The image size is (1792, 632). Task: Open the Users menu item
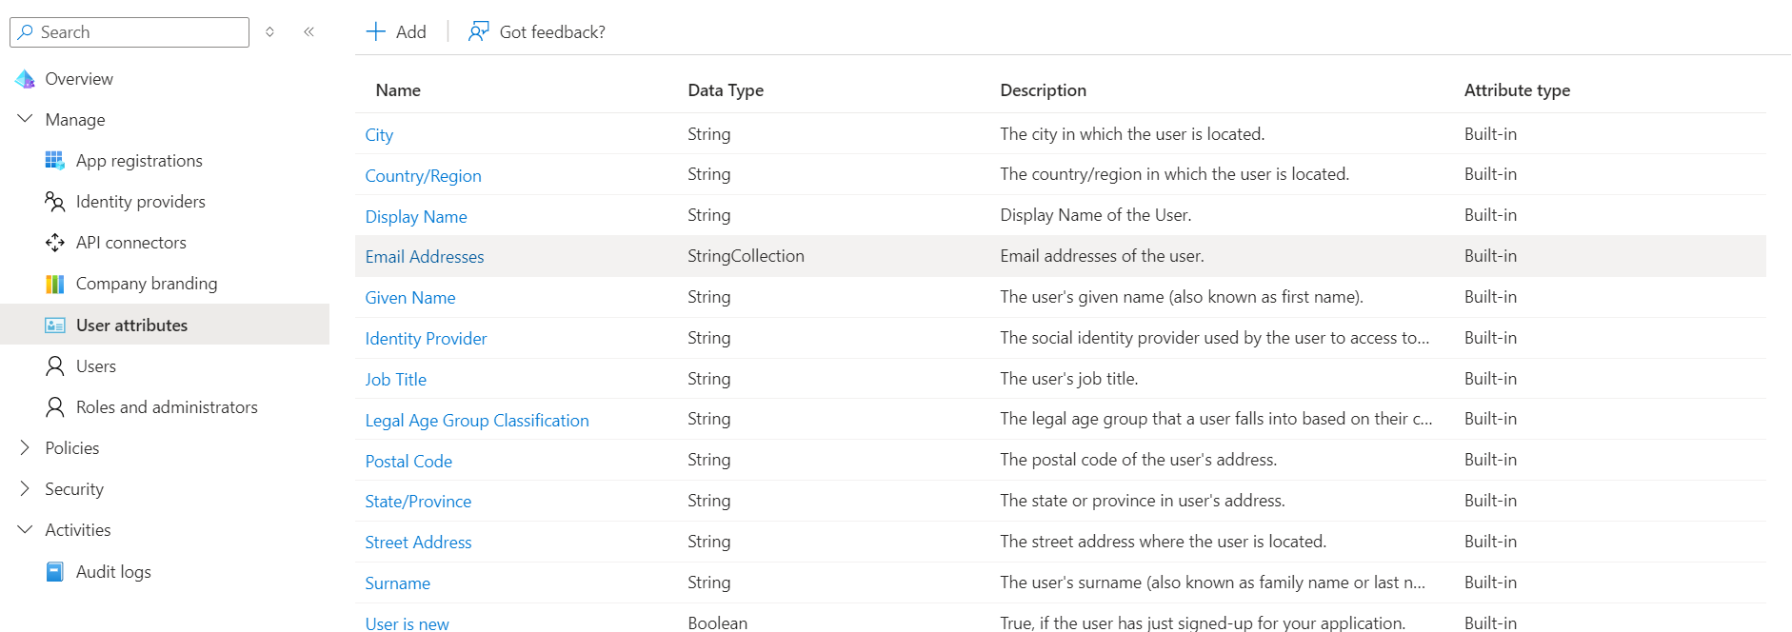click(96, 366)
